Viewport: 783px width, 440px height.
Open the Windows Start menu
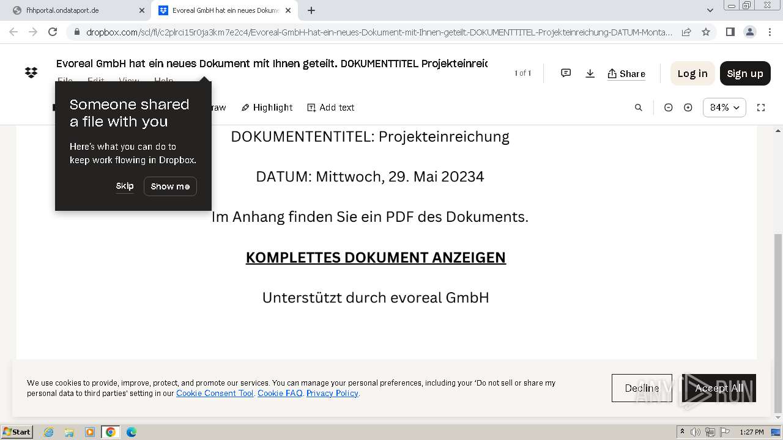tap(17, 432)
